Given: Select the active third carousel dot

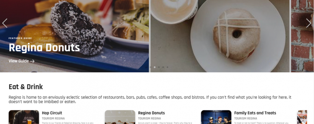Looking at the screenshot, I should tap(155, 67).
